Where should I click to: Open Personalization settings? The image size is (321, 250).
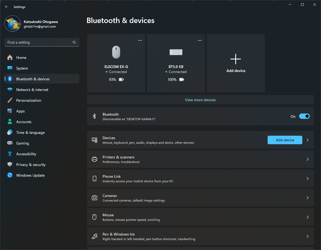click(x=42, y=100)
